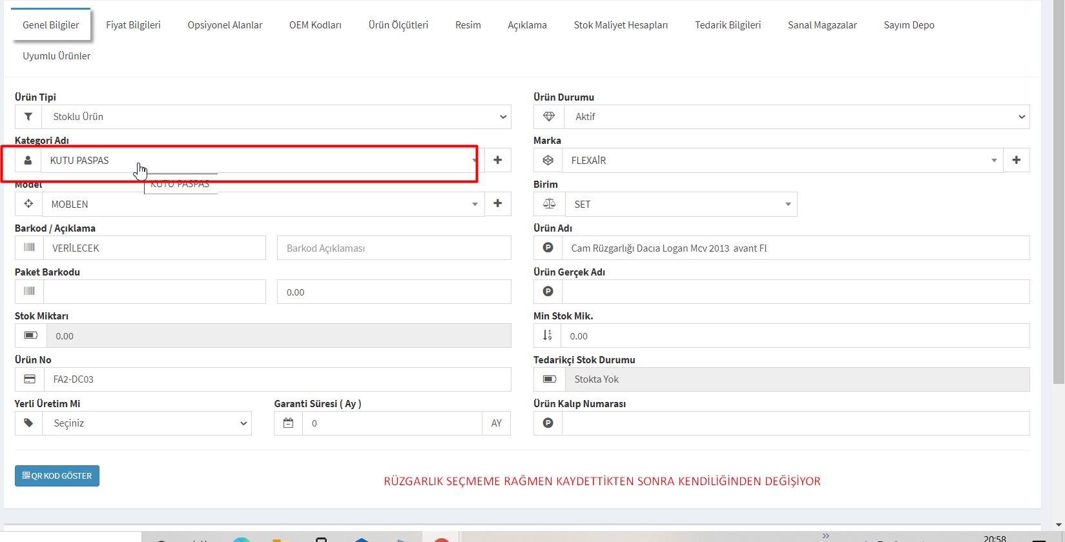Expand the Marka combo box showing FLEXAİR
This screenshot has height=542, width=1065.
(x=782, y=160)
